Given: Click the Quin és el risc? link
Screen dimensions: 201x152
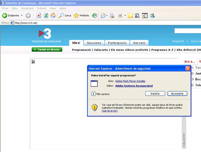Looking at the screenshot, I should [110, 111].
